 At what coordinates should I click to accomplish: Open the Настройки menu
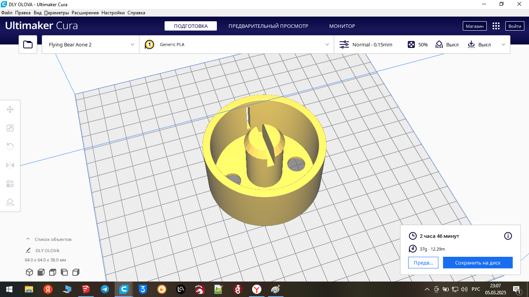pyautogui.click(x=113, y=13)
